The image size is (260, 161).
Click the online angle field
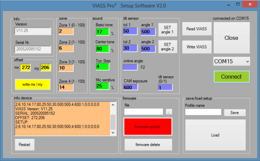coord(130,67)
